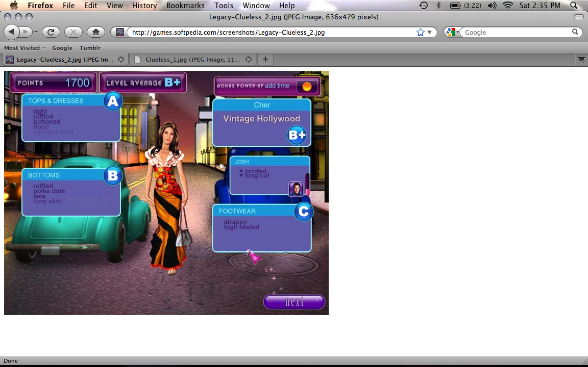Click the Cher character name header
Image resolution: width=588 pixels, height=367 pixels.
point(262,105)
